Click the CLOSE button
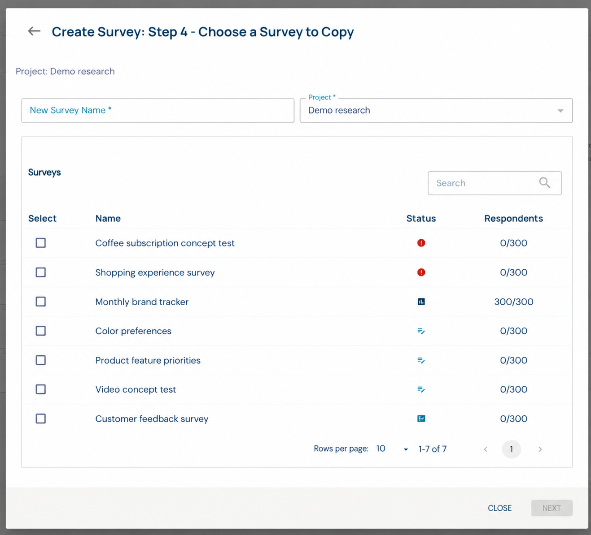 pos(499,508)
